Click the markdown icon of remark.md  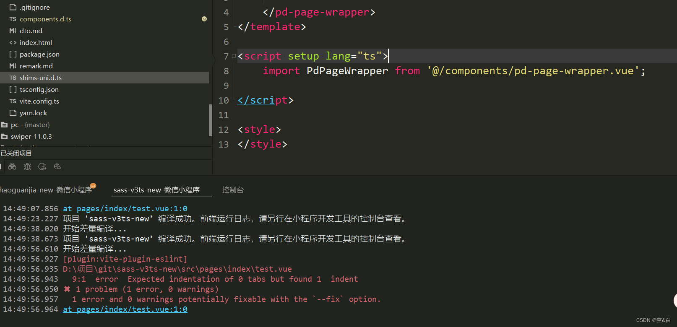(x=13, y=66)
